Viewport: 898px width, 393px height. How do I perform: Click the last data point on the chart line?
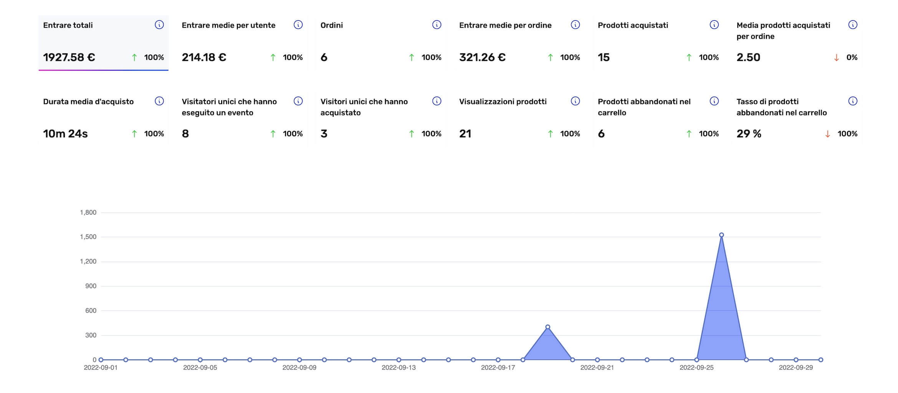point(820,360)
